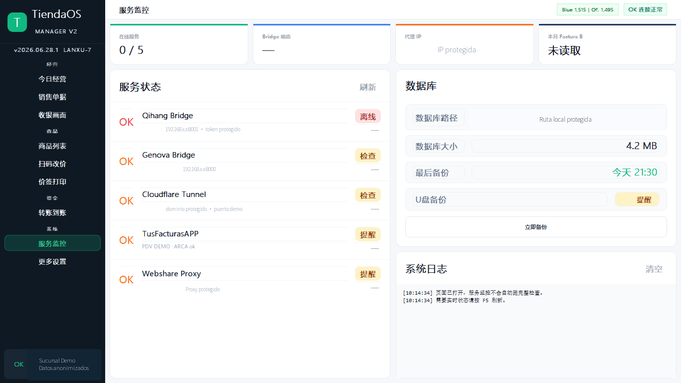
Task: Open 更多设置 in sidebar
Action: (x=52, y=261)
